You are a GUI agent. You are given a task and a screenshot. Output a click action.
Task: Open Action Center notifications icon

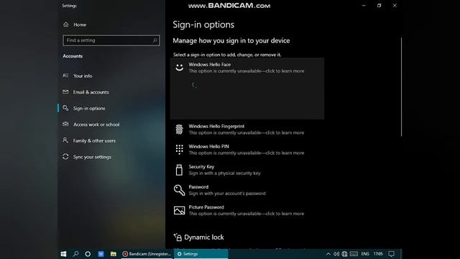click(391, 254)
